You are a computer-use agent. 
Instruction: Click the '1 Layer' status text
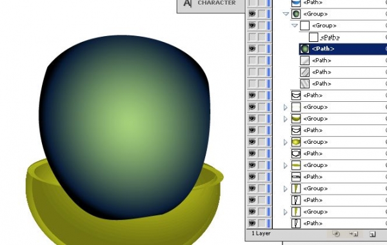261,233
